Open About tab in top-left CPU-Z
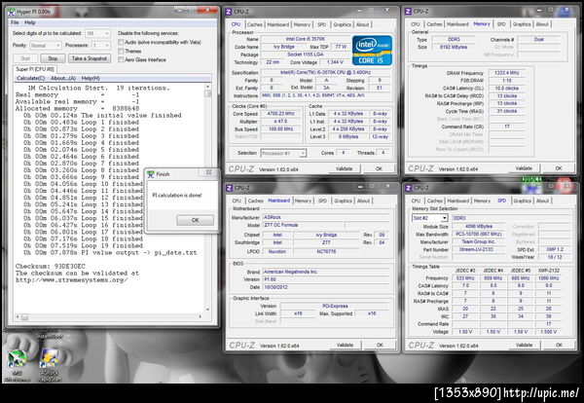 coord(362,24)
